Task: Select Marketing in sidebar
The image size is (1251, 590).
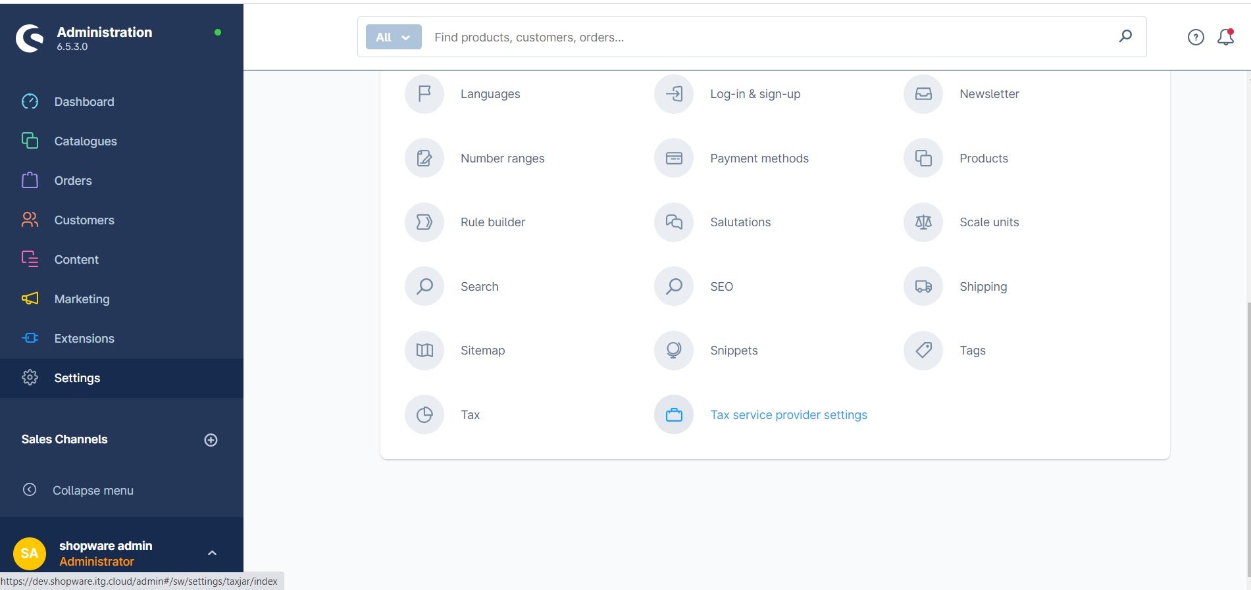Action: click(122, 299)
